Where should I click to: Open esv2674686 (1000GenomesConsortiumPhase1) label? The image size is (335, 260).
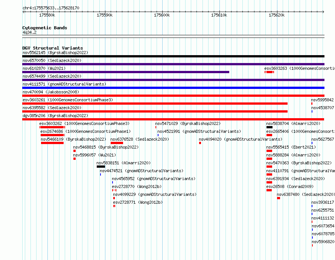click(x=85, y=131)
